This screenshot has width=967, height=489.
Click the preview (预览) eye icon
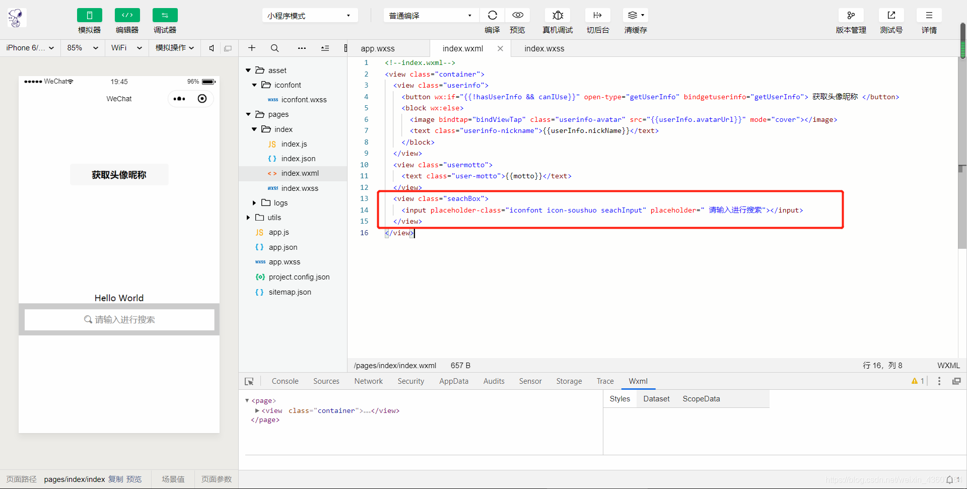[x=518, y=15]
